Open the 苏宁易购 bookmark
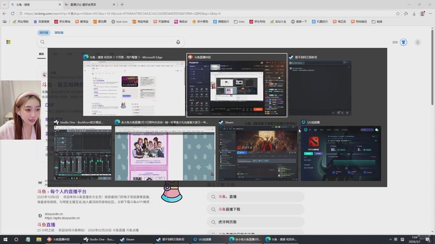This screenshot has height=244, width=435. [200, 22]
